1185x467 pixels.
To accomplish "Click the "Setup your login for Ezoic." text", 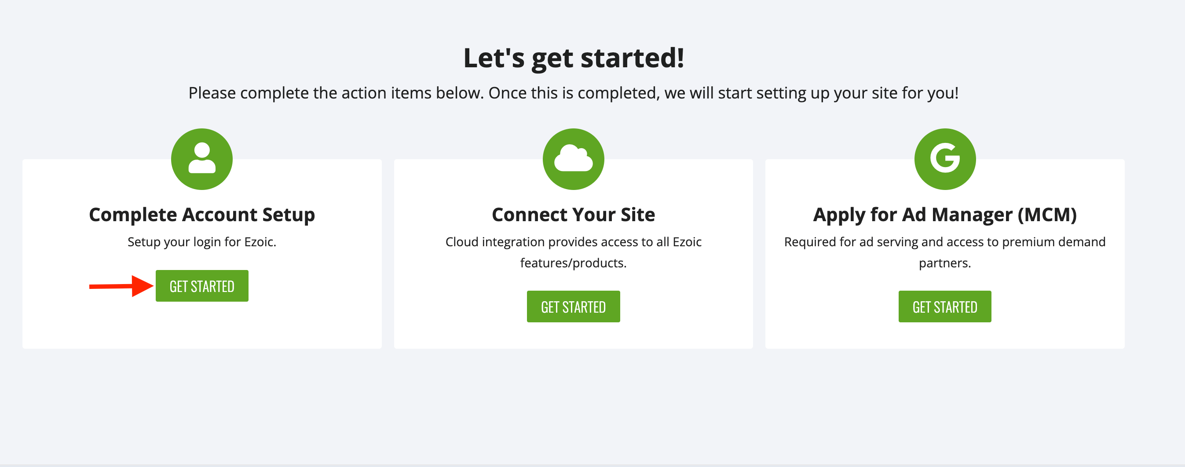I will [202, 242].
